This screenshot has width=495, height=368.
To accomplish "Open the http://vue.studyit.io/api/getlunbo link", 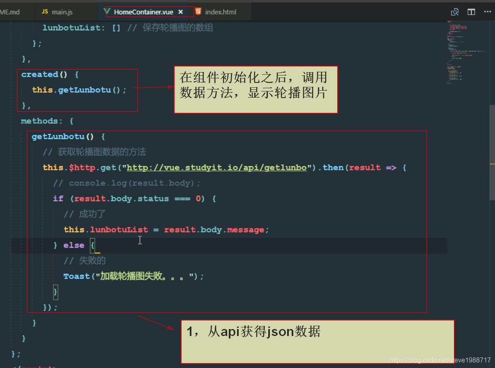I will (216, 168).
